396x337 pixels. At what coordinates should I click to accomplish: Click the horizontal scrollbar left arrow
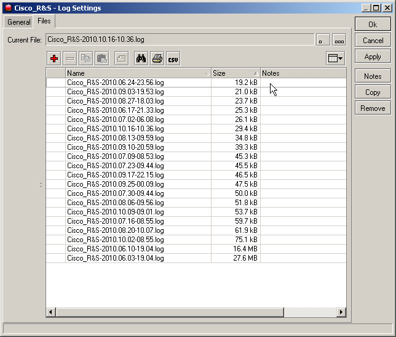coord(51,312)
